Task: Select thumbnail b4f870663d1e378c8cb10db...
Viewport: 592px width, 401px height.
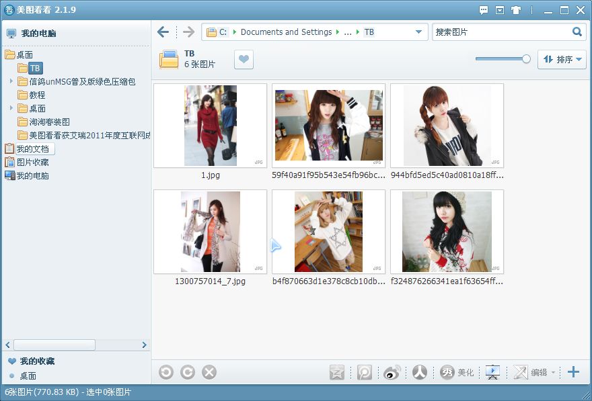Action: coord(328,232)
